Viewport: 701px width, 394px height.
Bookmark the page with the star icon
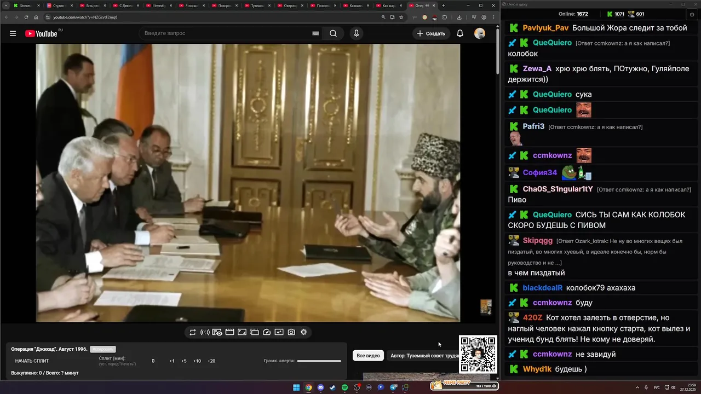401,17
